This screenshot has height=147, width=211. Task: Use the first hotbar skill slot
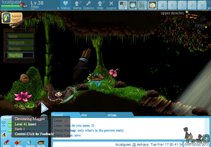(123, 5)
